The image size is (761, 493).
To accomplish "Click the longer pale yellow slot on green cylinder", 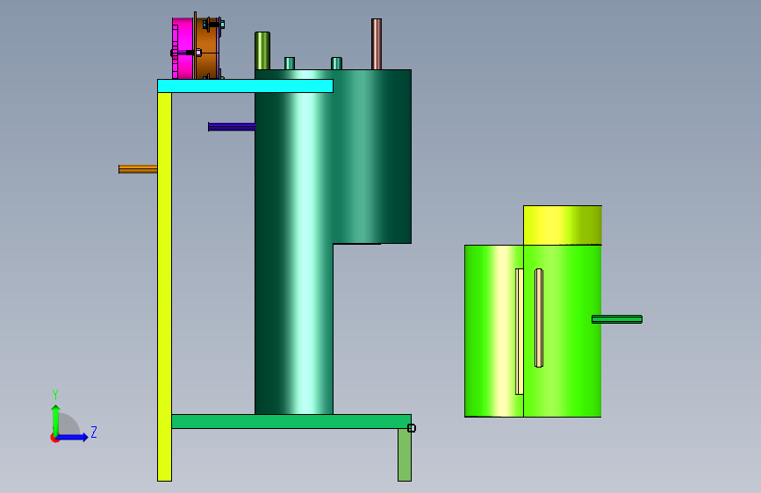I will point(520,332).
